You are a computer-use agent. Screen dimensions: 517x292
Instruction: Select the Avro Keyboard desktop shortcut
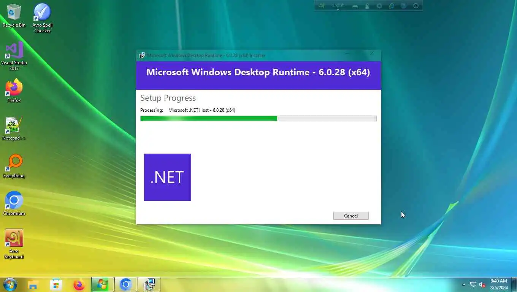14,244
